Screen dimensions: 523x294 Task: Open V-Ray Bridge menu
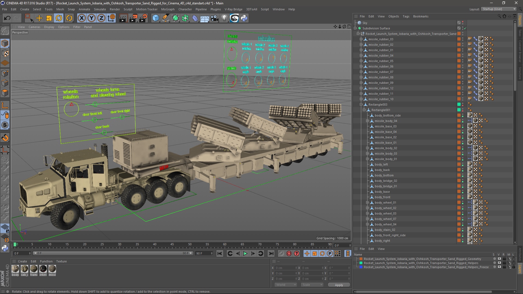click(233, 9)
